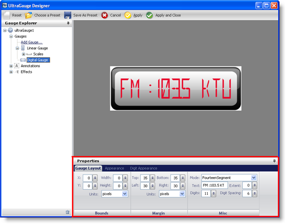Switch to the Digit Appearance tab
Viewport: 286px width, 224px height.
pyautogui.click(x=144, y=168)
